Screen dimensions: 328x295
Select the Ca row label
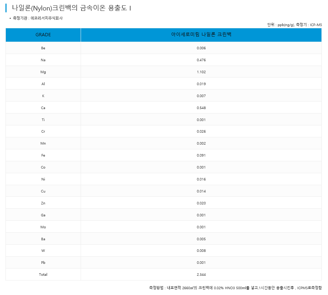click(x=43, y=108)
